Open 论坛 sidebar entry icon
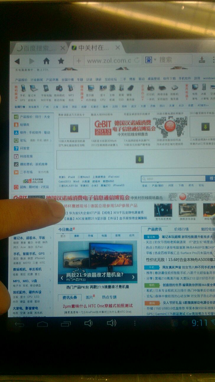 click(x=16, y=141)
